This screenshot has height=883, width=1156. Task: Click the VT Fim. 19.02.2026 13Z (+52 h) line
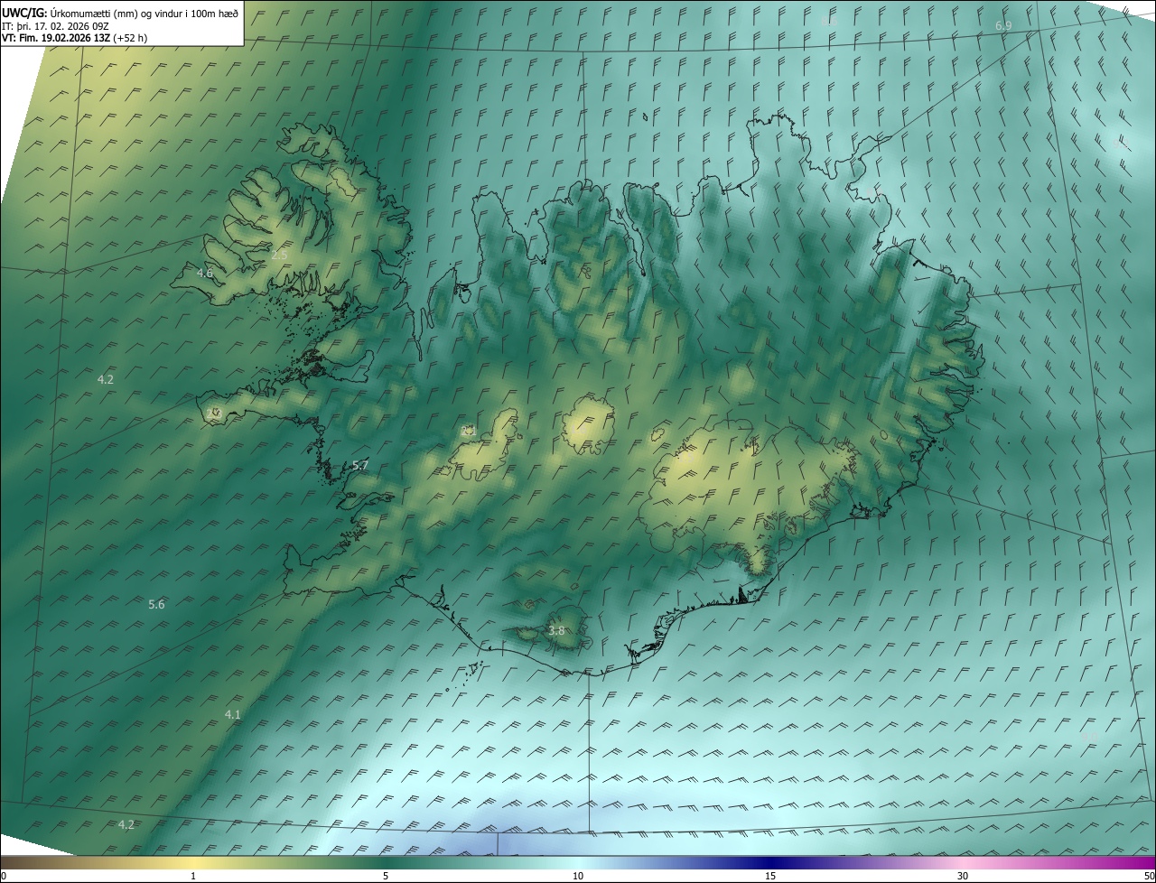(75, 38)
